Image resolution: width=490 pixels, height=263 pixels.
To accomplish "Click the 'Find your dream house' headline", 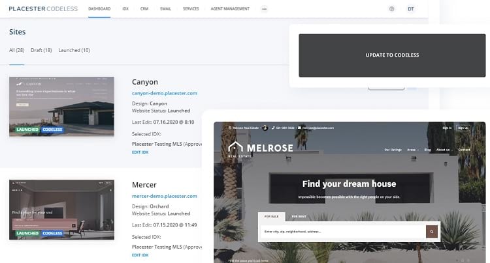I will (349, 184).
